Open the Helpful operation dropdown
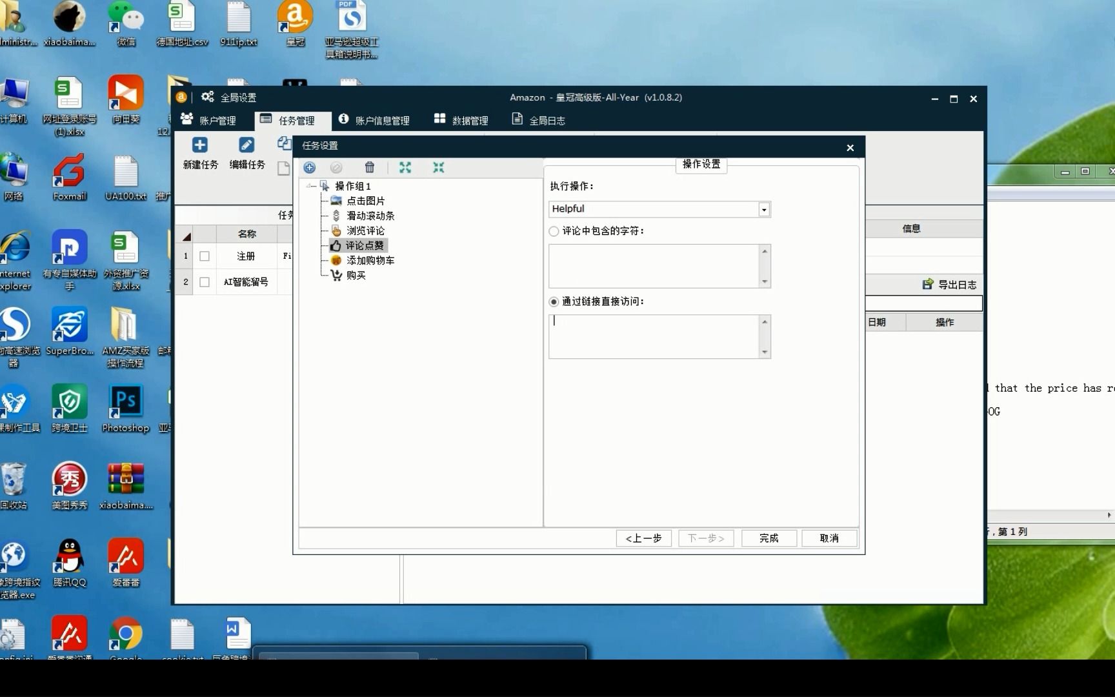Image resolution: width=1115 pixels, height=697 pixels. point(764,209)
